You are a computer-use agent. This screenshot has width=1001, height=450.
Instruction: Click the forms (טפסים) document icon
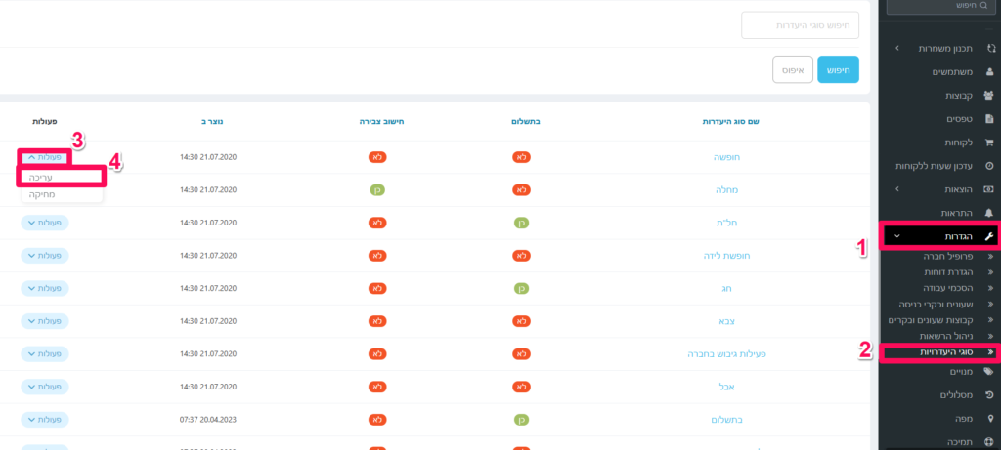(x=989, y=118)
